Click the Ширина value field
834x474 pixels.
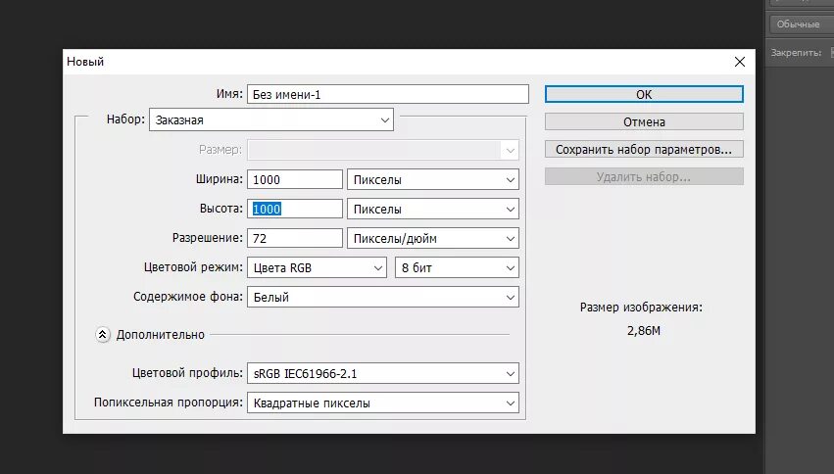(x=295, y=179)
